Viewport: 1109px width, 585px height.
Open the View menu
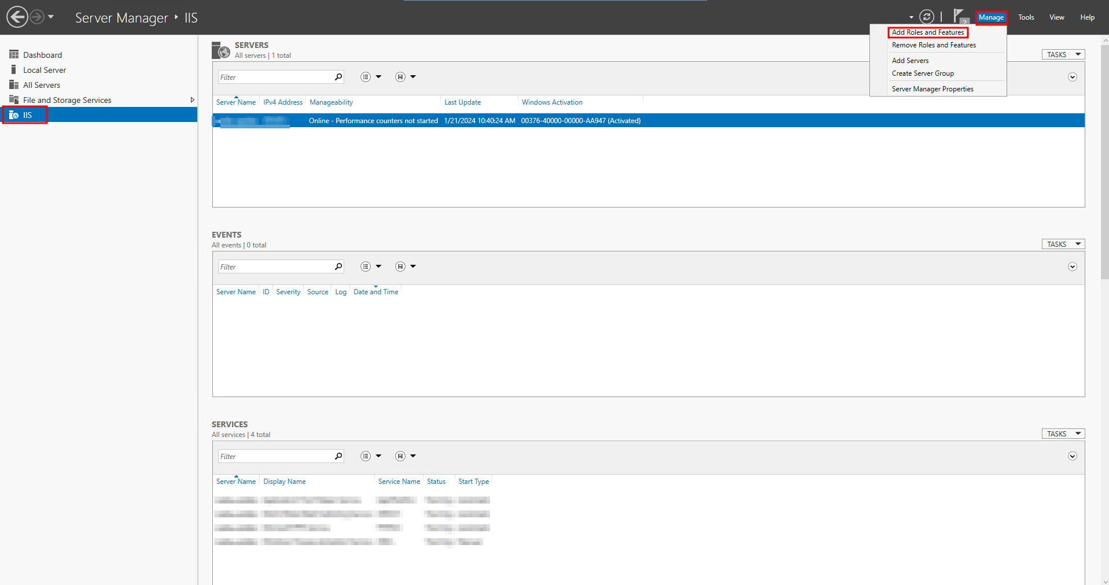pos(1056,17)
